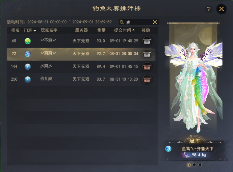This screenshot has width=233, height=172.
Task: Select the player row 倍儿爽
Action: (83, 79)
